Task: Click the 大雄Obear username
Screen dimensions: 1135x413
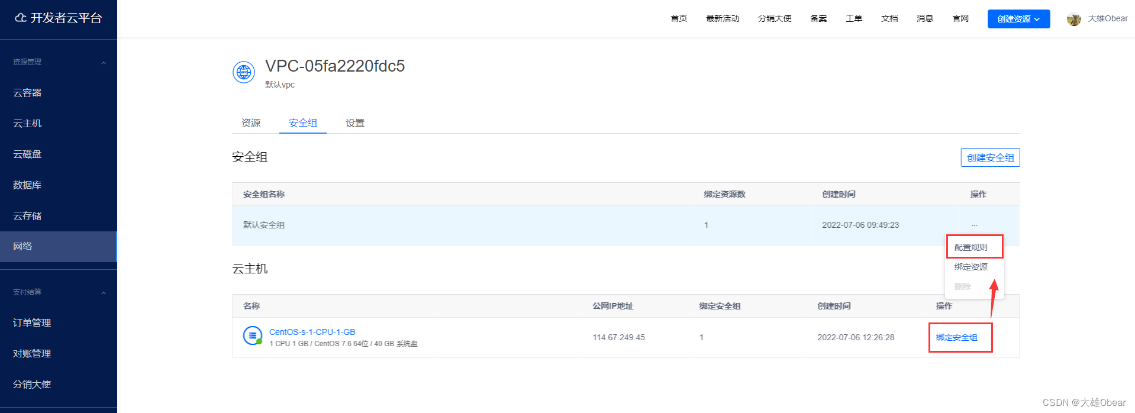Action: pos(1108,18)
